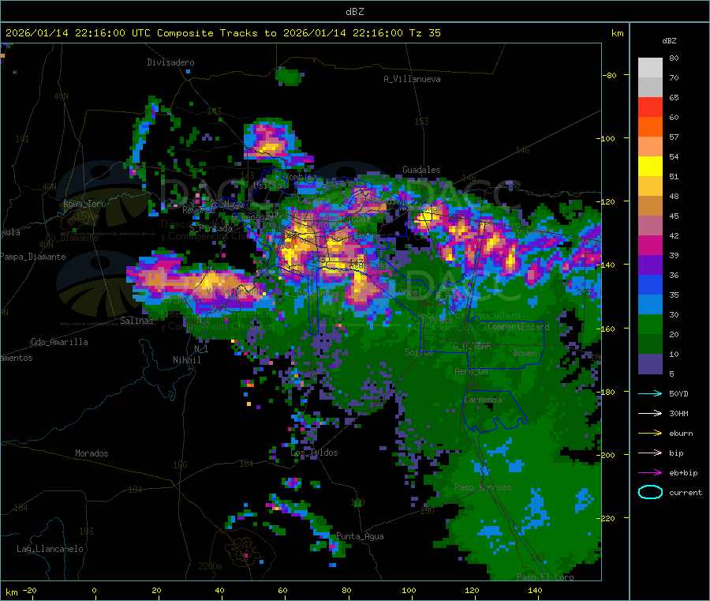Click the dBZ title at top
The width and height of the screenshot is (710, 601).
coord(354,12)
